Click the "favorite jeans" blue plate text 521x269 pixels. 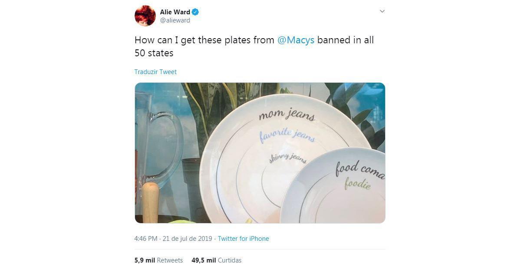click(287, 135)
